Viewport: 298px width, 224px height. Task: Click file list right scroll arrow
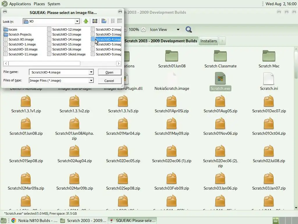[119, 63]
